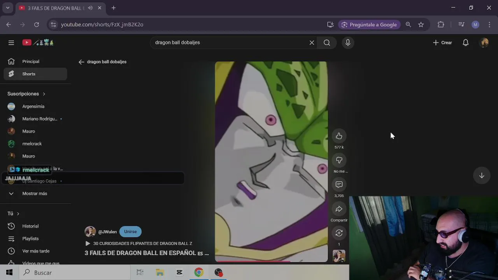
Task: Open Ver más tarde list
Action: click(x=35, y=251)
